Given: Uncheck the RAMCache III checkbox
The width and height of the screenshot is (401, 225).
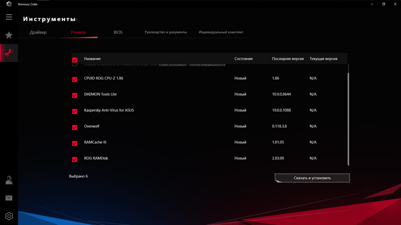Looking at the screenshot, I should tap(75, 143).
